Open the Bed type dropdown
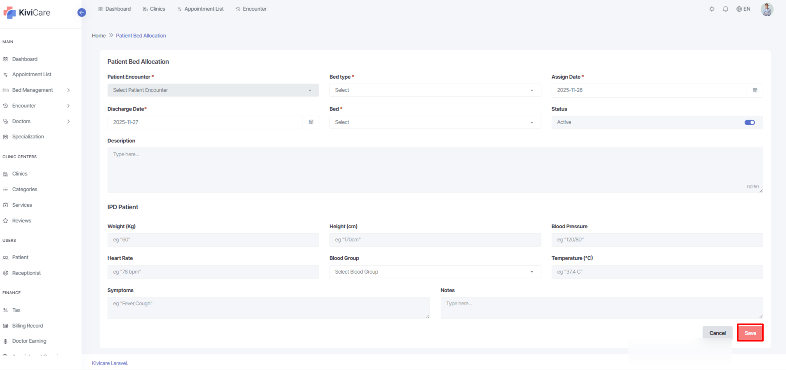 tap(435, 90)
